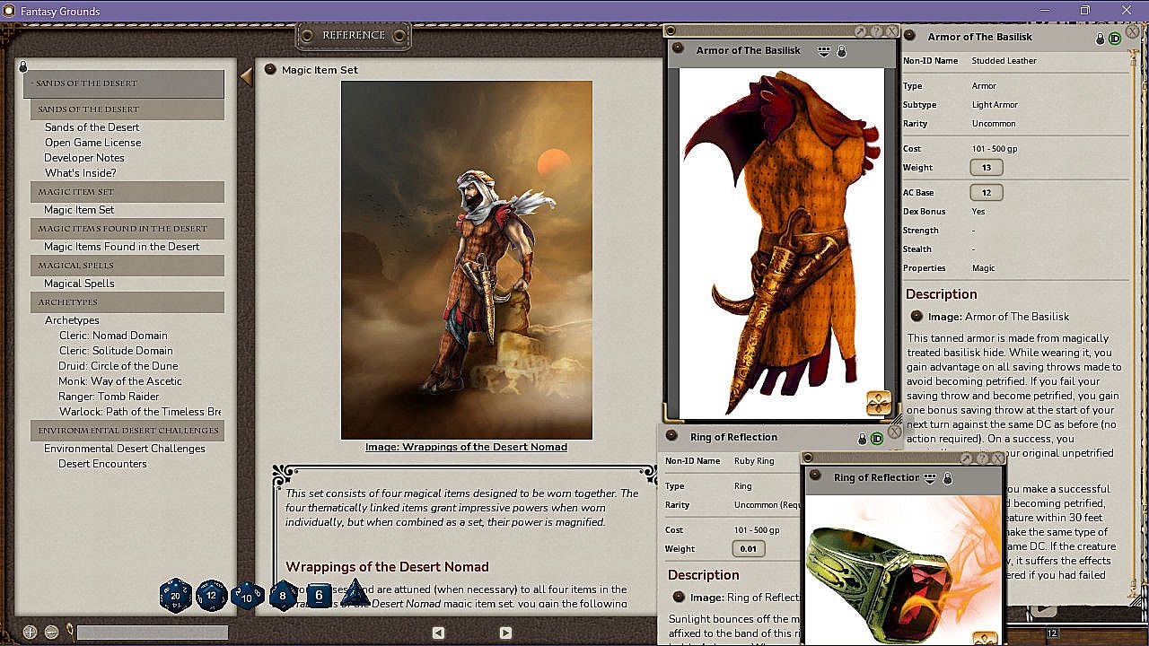The height and width of the screenshot is (646, 1149).
Task: Click the Armor image toolbar button at bottom corner
Action: click(x=878, y=403)
